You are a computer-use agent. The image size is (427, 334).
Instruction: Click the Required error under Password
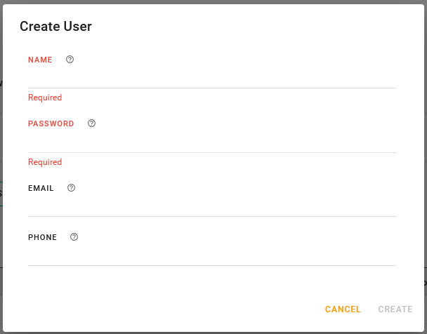click(45, 162)
